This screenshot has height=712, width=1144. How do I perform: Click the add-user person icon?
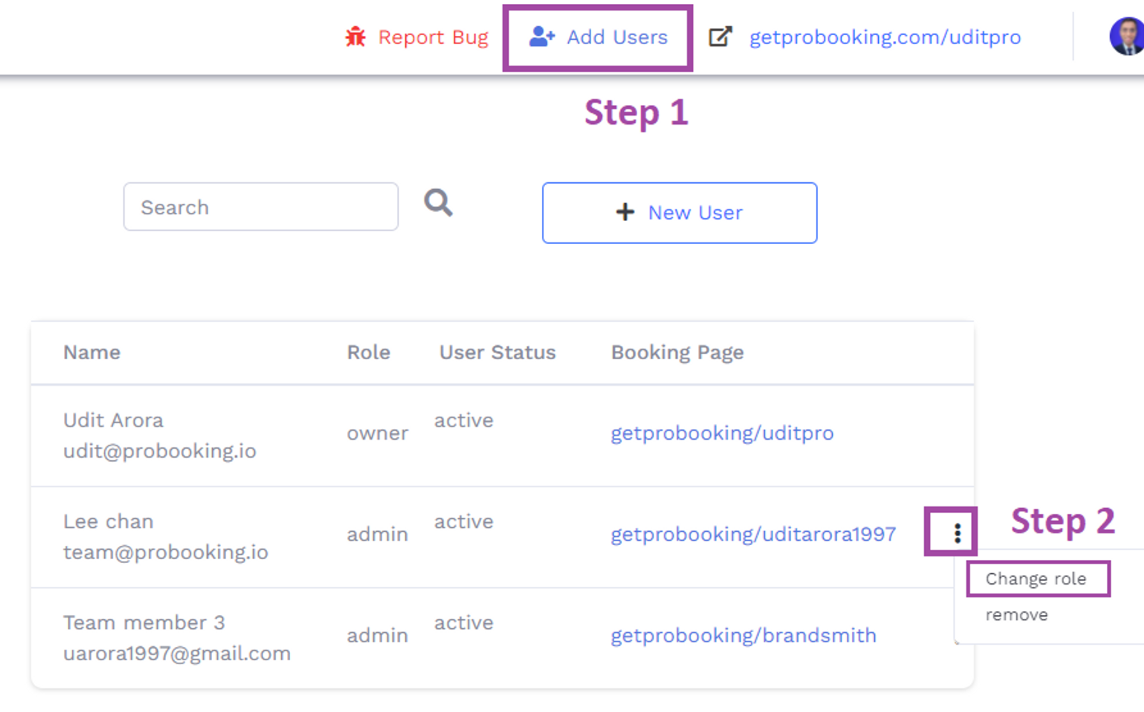tap(542, 36)
